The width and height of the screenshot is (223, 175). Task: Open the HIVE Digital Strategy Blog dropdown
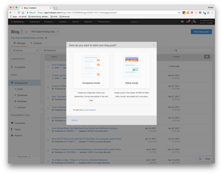[45, 32]
